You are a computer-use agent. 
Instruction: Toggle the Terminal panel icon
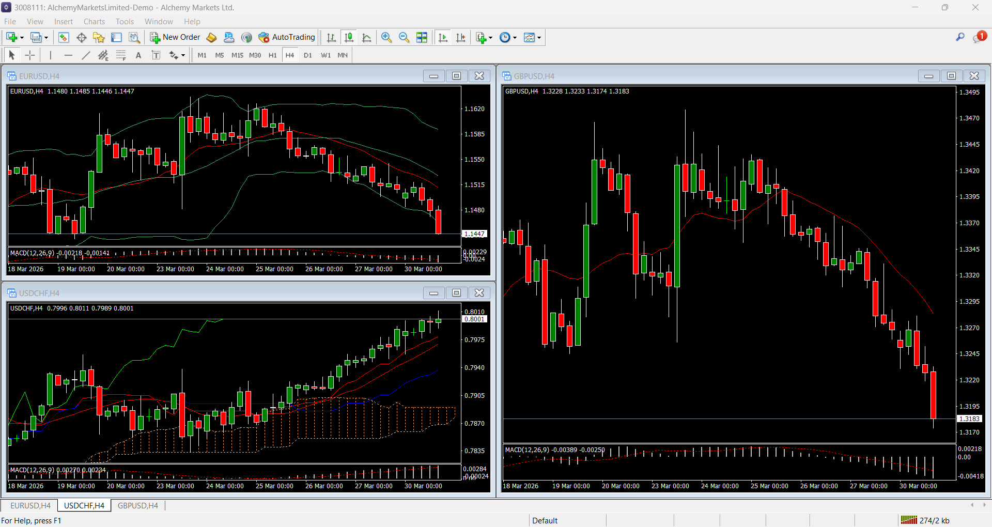(x=117, y=37)
